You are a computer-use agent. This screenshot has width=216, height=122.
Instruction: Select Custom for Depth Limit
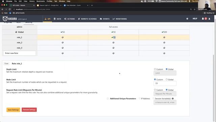point(155,69)
